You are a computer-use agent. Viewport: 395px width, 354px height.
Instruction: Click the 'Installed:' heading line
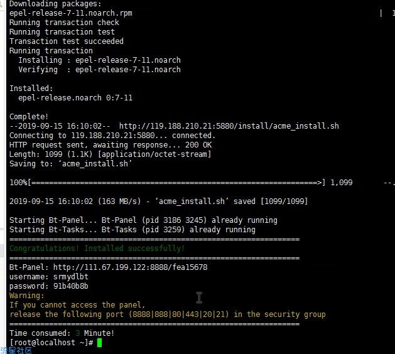click(x=31, y=88)
